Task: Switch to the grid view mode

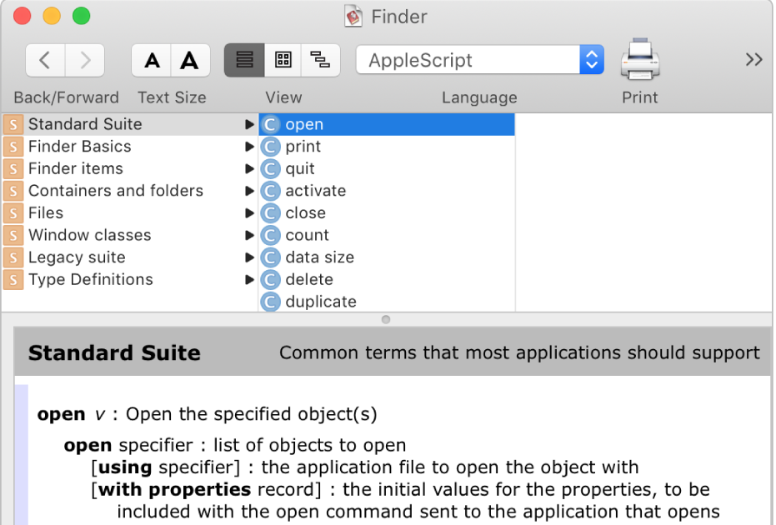Action: tap(283, 60)
